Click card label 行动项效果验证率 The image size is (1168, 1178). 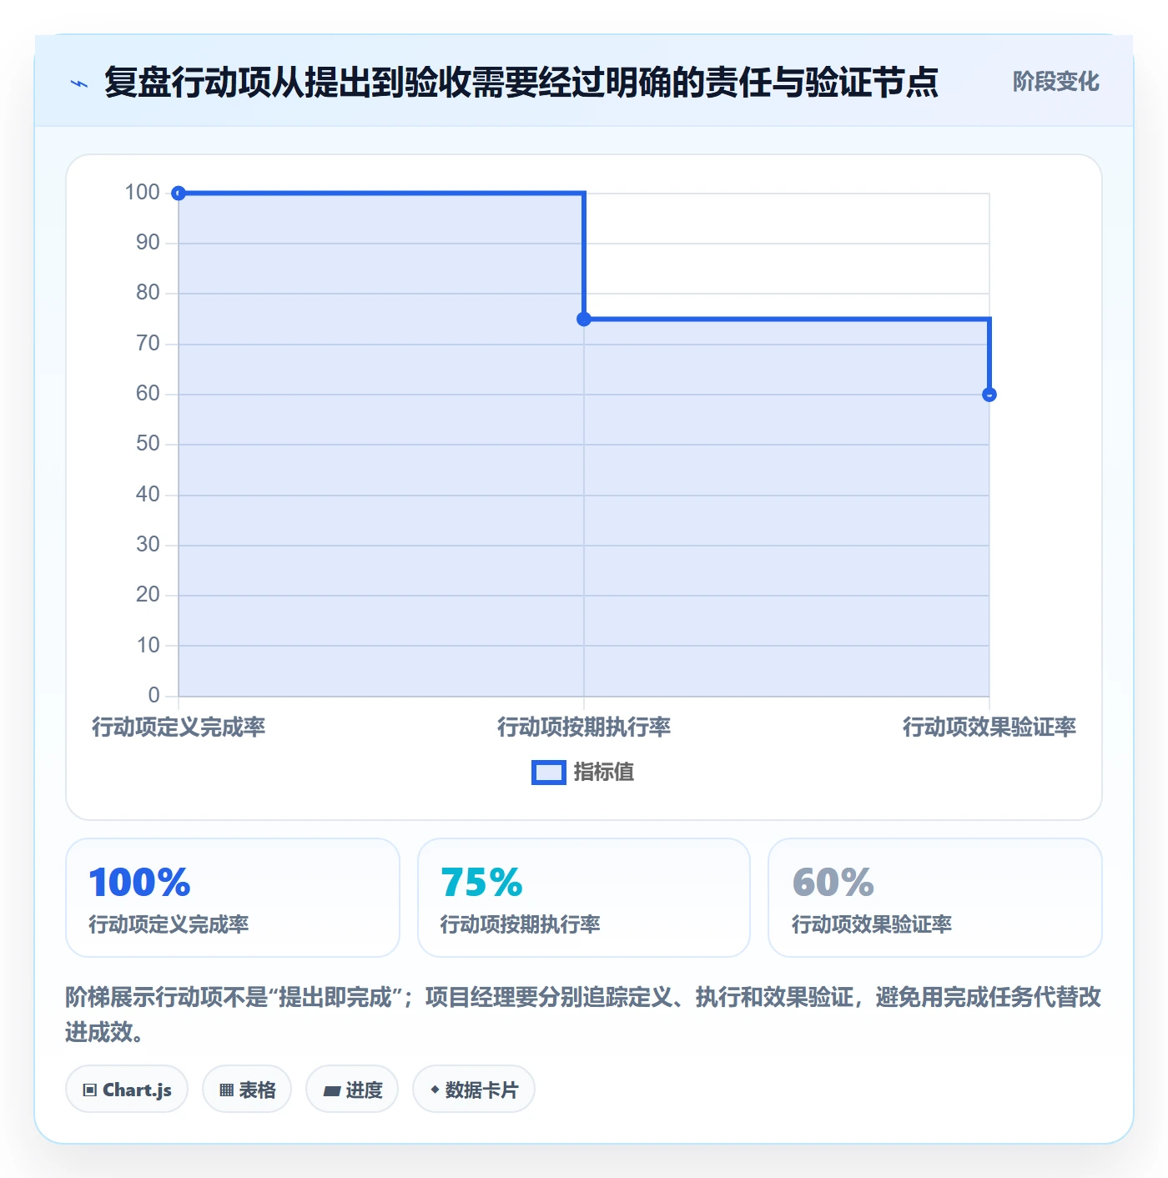(x=872, y=924)
